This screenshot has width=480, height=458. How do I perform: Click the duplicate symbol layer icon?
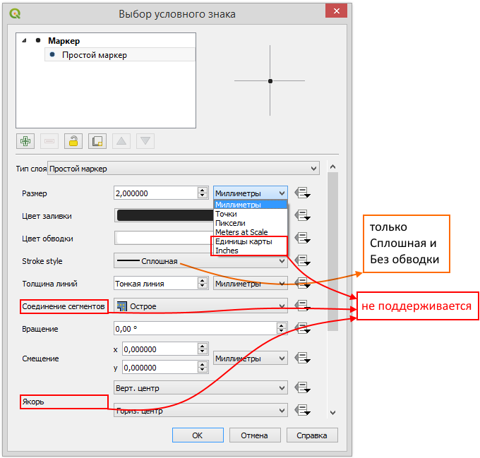coord(97,140)
